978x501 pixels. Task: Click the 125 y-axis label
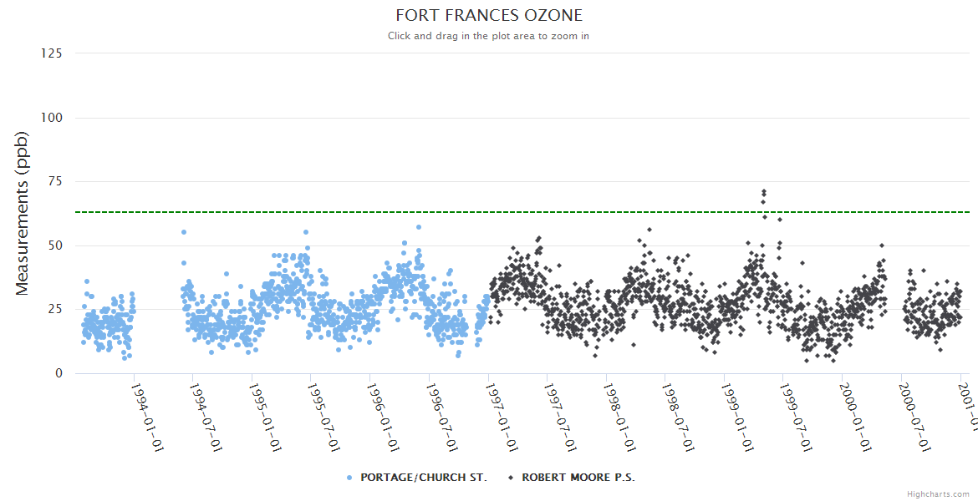[x=51, y=53]
